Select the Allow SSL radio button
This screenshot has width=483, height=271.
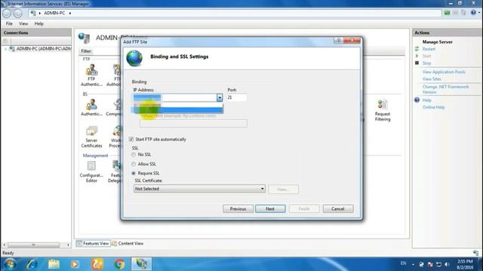point(134,164)
